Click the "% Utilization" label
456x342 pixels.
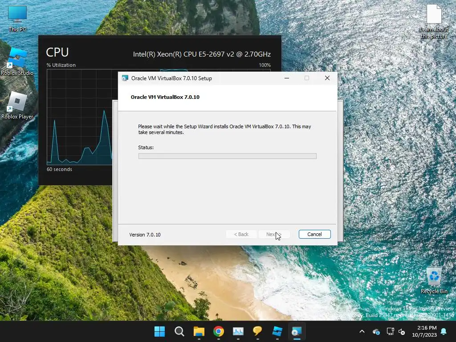[x=61, y=65]
